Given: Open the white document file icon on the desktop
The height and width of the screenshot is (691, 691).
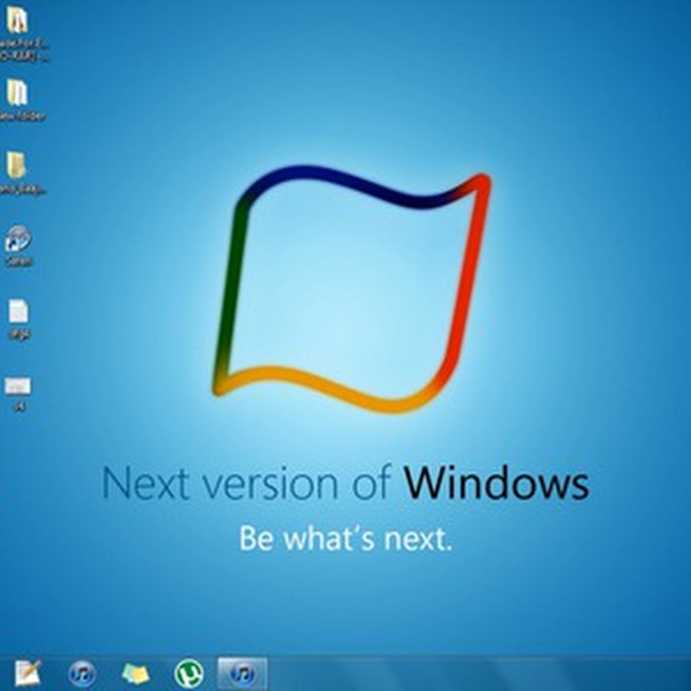Looking at the screenshot, I should [x=18, y=312].
